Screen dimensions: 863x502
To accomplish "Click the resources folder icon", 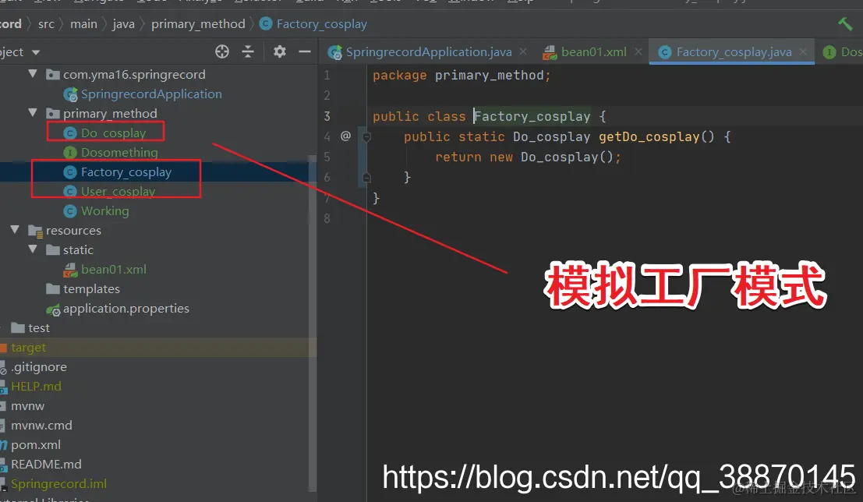I will point(35,231).
